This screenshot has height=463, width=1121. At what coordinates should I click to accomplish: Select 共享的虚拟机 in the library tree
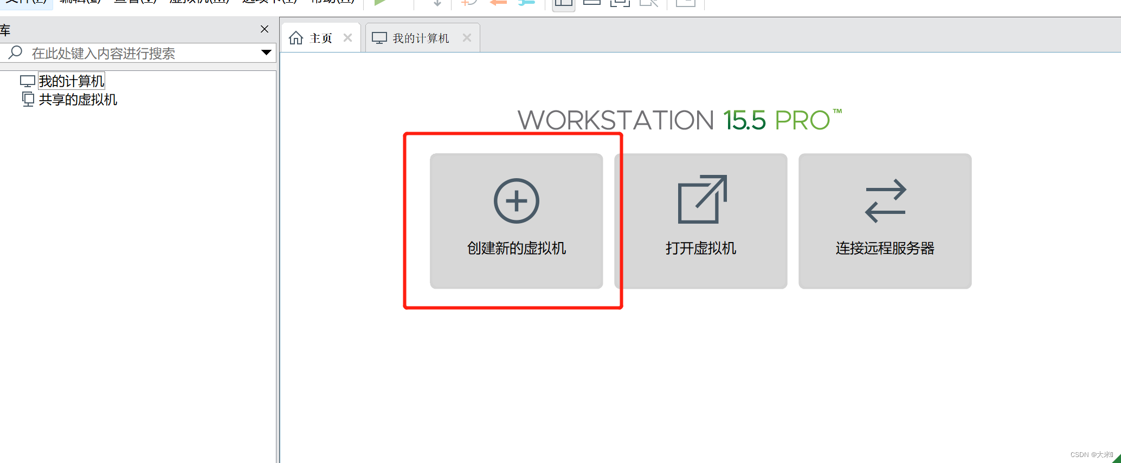[78, 100]
